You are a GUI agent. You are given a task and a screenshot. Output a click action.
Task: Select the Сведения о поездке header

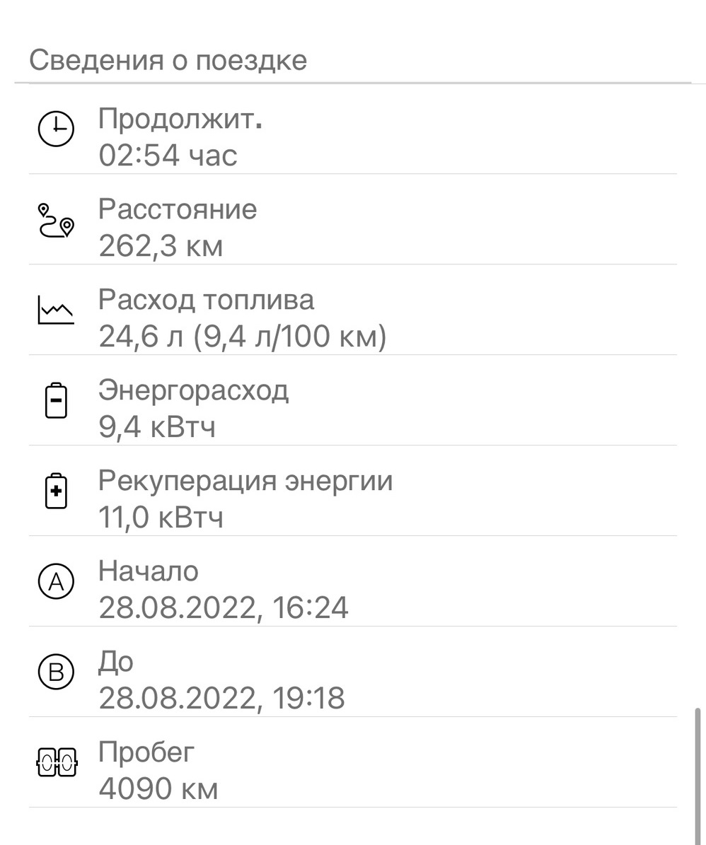click(x=168, y=60)
